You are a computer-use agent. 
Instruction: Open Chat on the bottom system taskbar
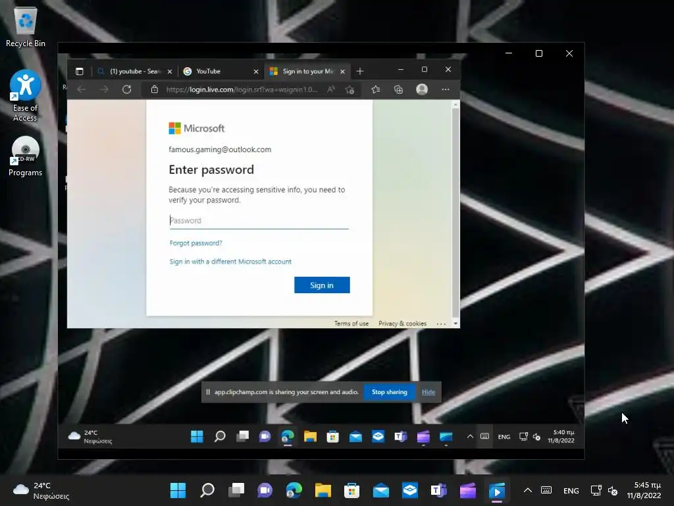tap(265, 490)
